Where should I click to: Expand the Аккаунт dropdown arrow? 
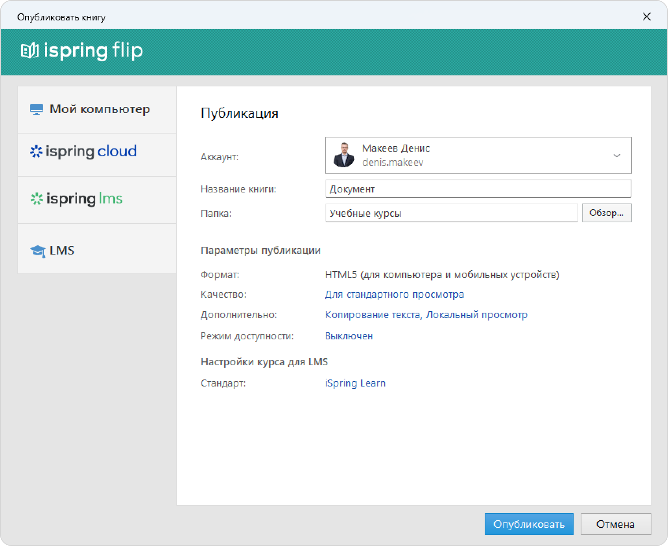coord(616,156)
